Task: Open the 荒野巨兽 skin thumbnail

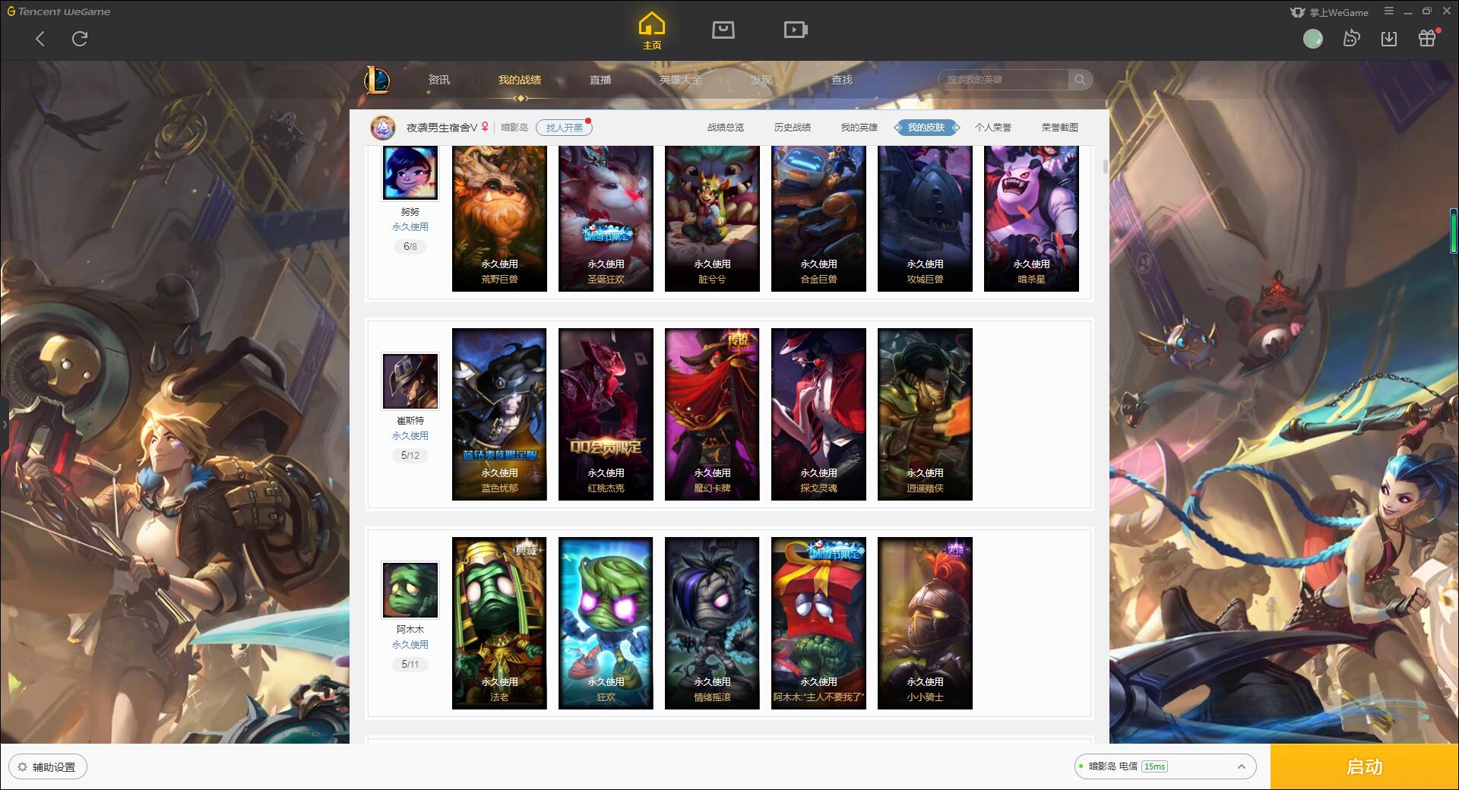Action: click(x=499, y=219)
